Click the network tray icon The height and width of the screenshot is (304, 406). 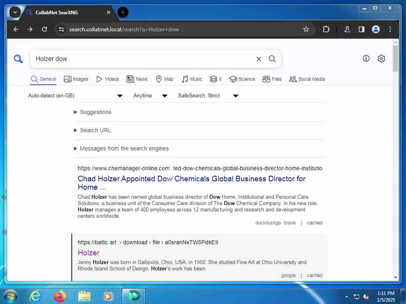tap(356, 297)
